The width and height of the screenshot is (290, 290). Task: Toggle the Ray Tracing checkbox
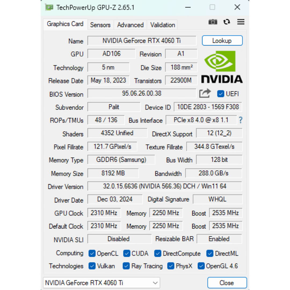pos(126,266)
